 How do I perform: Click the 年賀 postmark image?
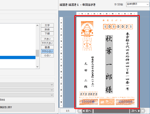tap(87, 44)
